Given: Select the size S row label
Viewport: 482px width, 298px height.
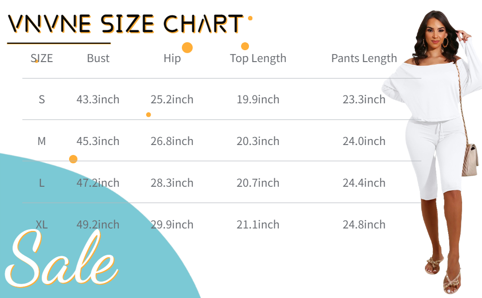Looking at the screenshot, I should point(42,99).
